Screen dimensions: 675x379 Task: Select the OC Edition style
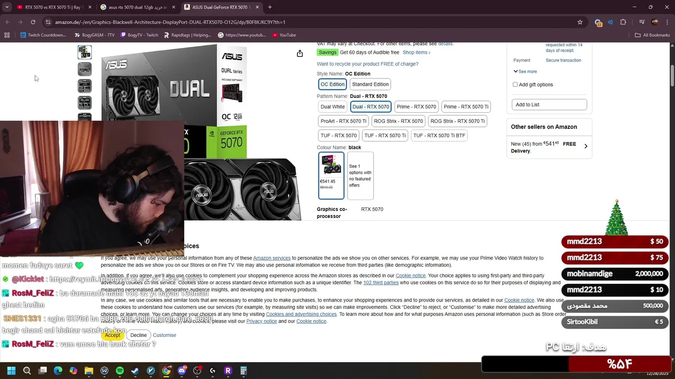click(x=332, y=84)
